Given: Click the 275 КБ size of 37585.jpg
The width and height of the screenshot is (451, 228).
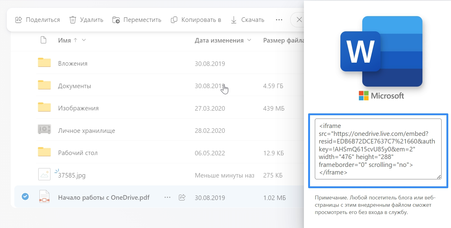Looking at the screenshot, I should (273, 175).
